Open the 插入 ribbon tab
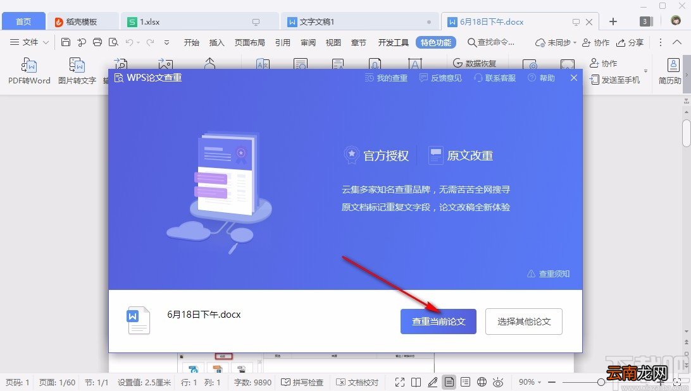 click(217, 43)
